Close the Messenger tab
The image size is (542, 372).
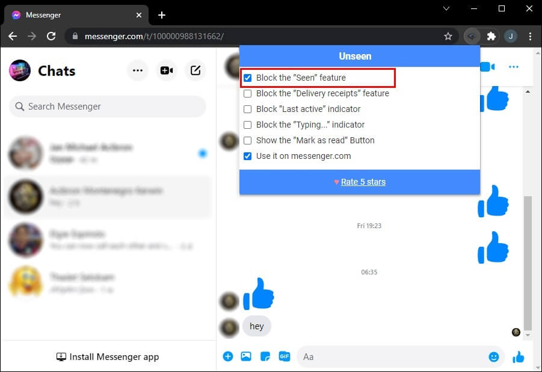click(138, 15)
